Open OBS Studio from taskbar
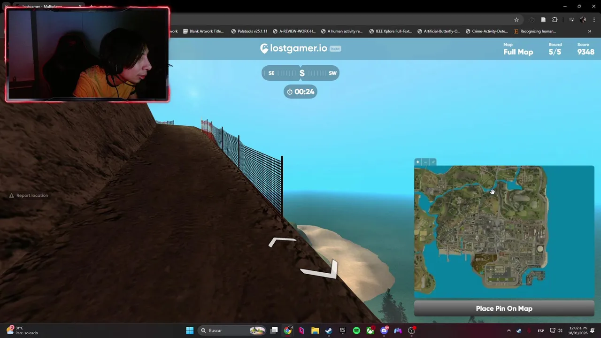Viewport: 601px width, 338px height. tap(412, 330)
